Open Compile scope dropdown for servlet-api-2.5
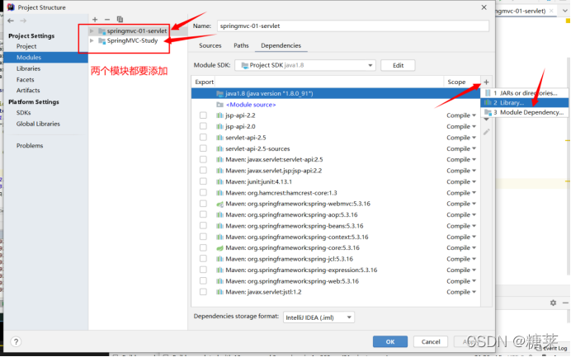The width and height of the screenshot is (571, 357). [x=461, y=138]
